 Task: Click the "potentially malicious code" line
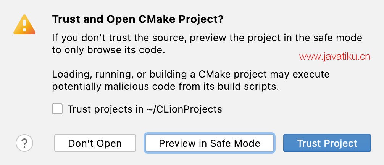pos(165,86)
